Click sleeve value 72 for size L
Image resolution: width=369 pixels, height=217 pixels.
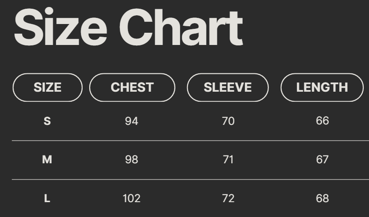[x=228, y=199]
